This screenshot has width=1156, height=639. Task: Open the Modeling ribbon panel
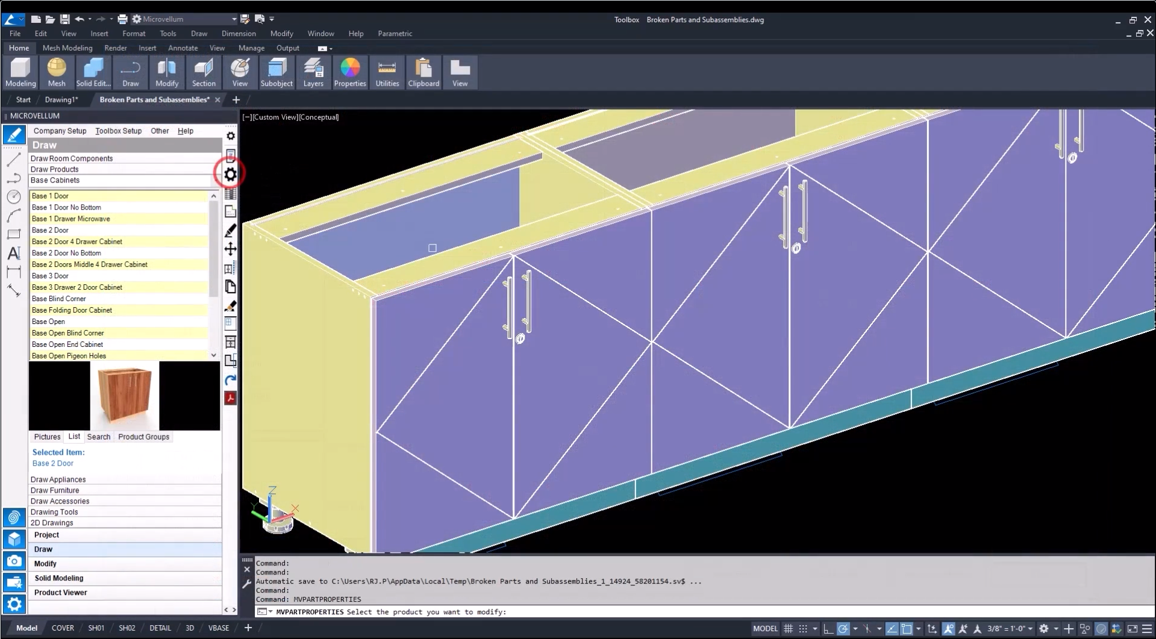tap(20, 72)
